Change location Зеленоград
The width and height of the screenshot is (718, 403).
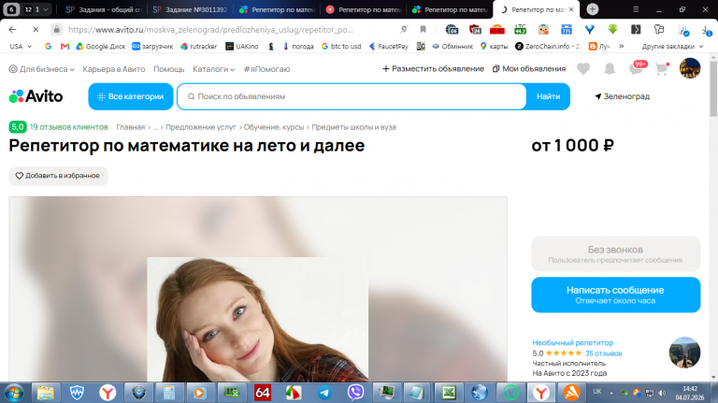coord(622,96)
